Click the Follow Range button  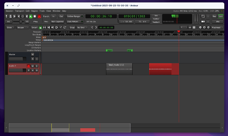click(75, 17)
